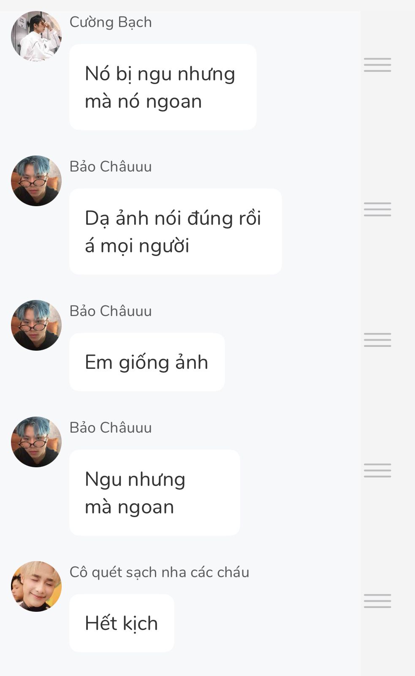Click Bảo Châuuu name above "Dạ ảnh nói đúng"
The image size is (415, 676).
(111, 166)
